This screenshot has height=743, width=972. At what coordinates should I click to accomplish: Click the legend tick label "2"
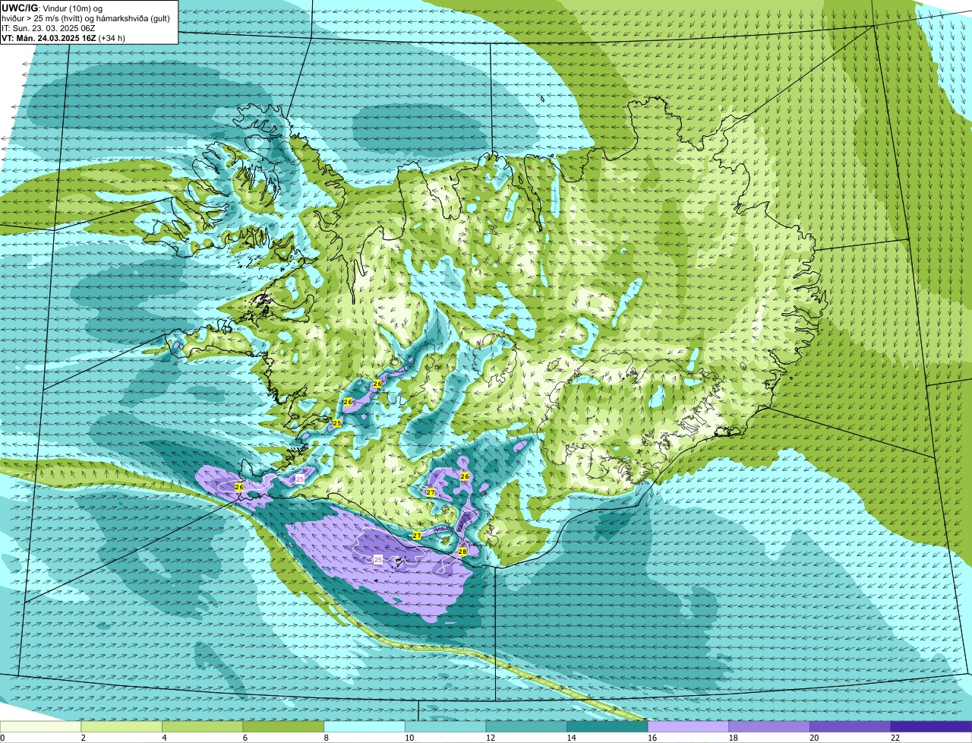click(x=83, y=738)
